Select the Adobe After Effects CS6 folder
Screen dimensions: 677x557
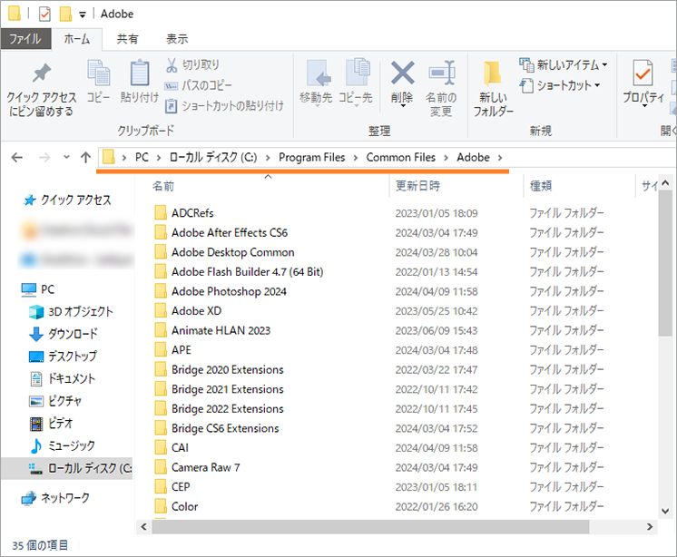click(x=230, y=232)
